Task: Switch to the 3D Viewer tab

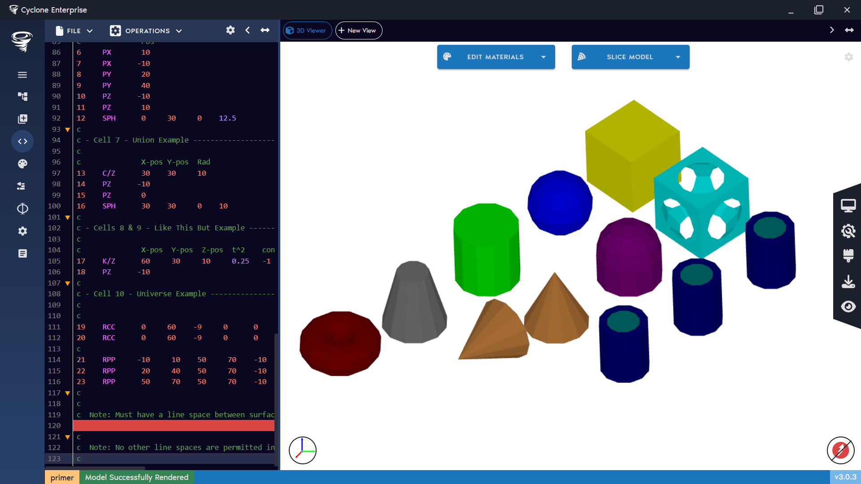Action: click(307, 30)
